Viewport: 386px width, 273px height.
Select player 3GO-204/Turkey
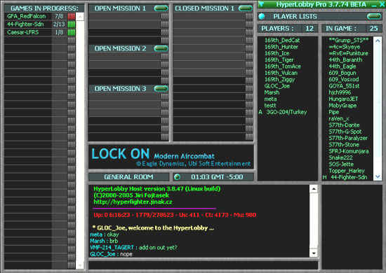click(x=286, y=112)
